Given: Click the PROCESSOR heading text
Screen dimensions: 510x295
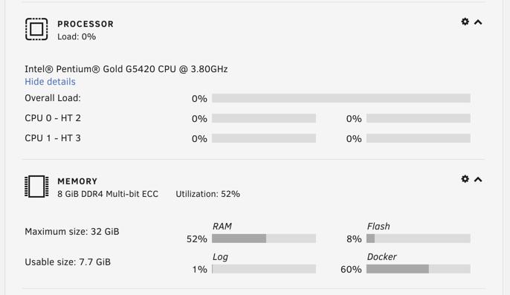Looking at the screenshot, I should tap(85, 24).
